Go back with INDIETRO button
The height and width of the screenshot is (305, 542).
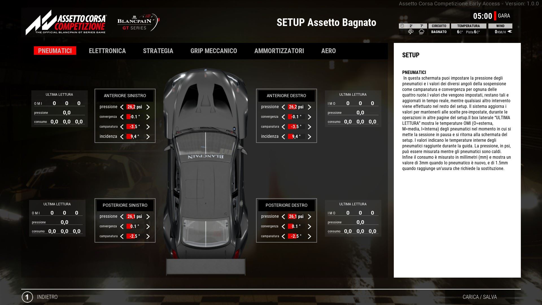click(47, 297)
